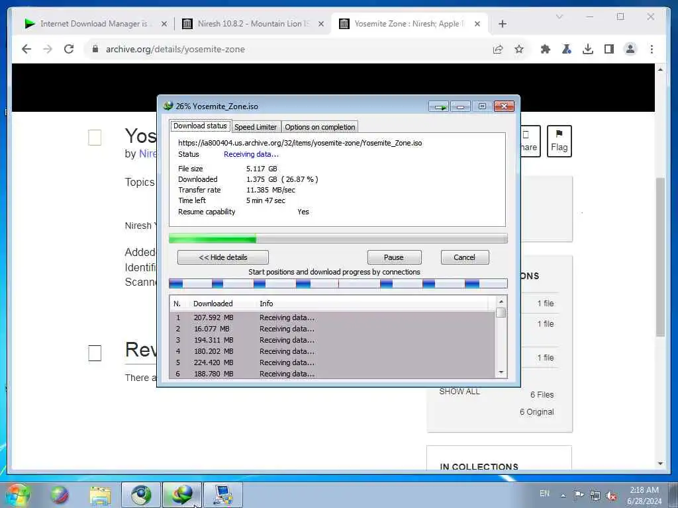This screenshot has width=678, height=508.
Task: Click the download URL text in IDM dialog
Action: [x=300, y=143]
